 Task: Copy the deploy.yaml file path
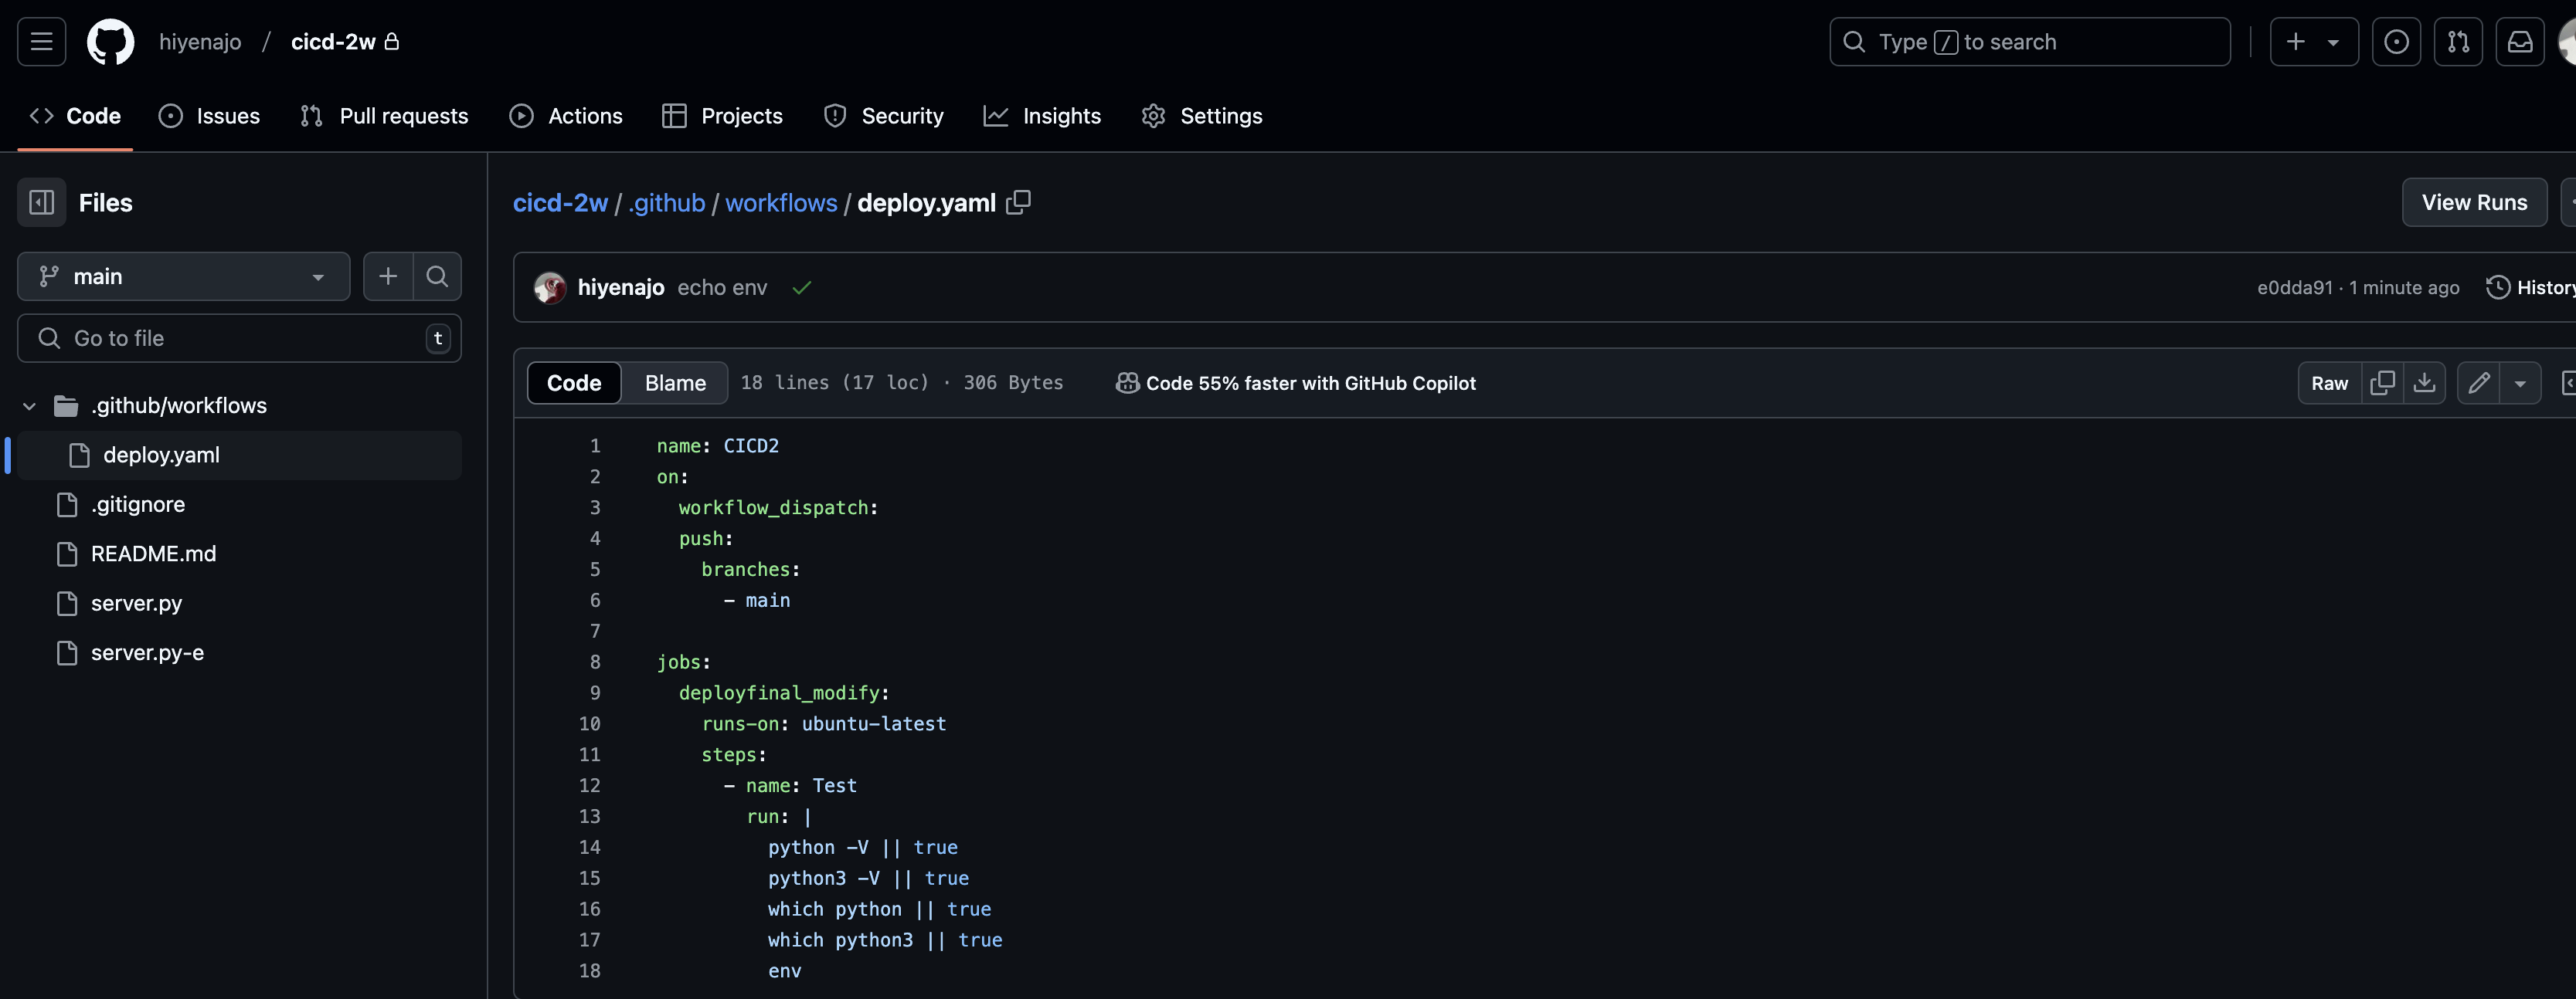tap(1018, 201)
